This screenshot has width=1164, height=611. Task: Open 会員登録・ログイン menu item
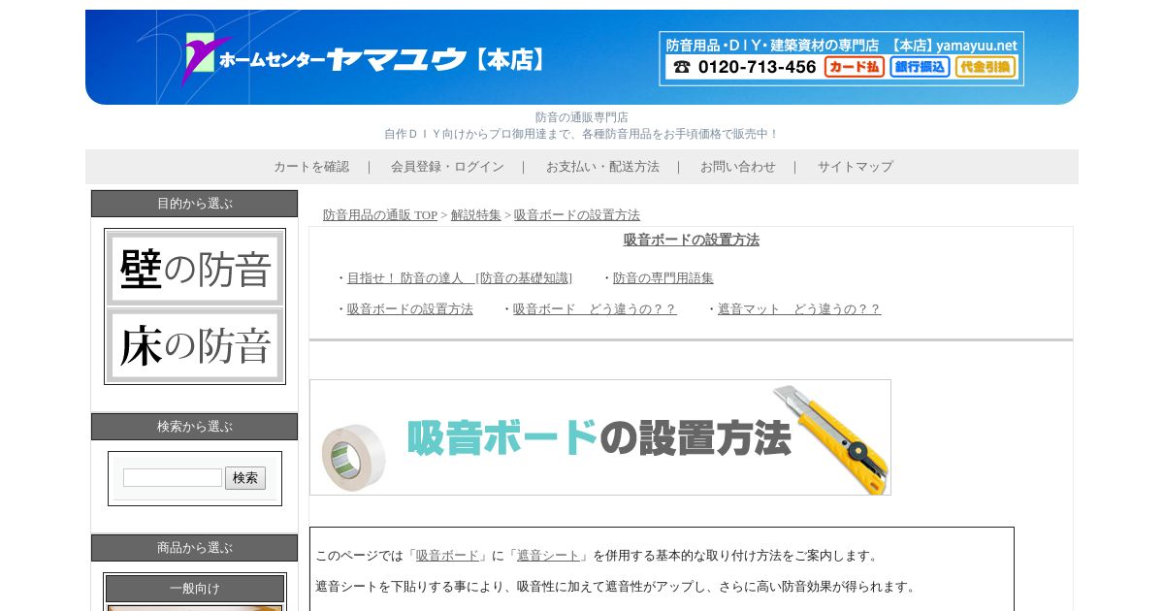pos(447,167)
